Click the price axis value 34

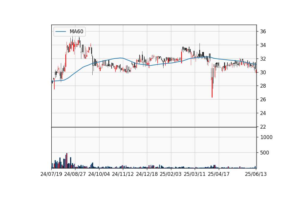pos(263,45)
